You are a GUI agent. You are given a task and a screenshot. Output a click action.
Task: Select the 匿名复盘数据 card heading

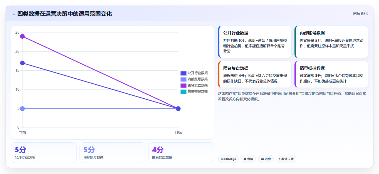point(236,68)
